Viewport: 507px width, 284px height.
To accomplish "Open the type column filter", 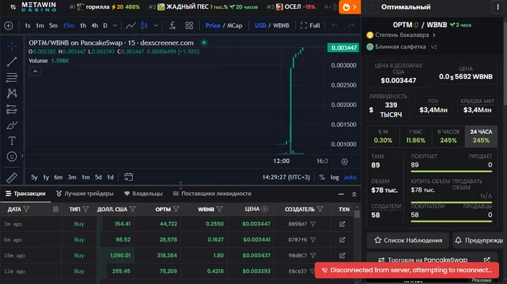I will pos(85,210).
